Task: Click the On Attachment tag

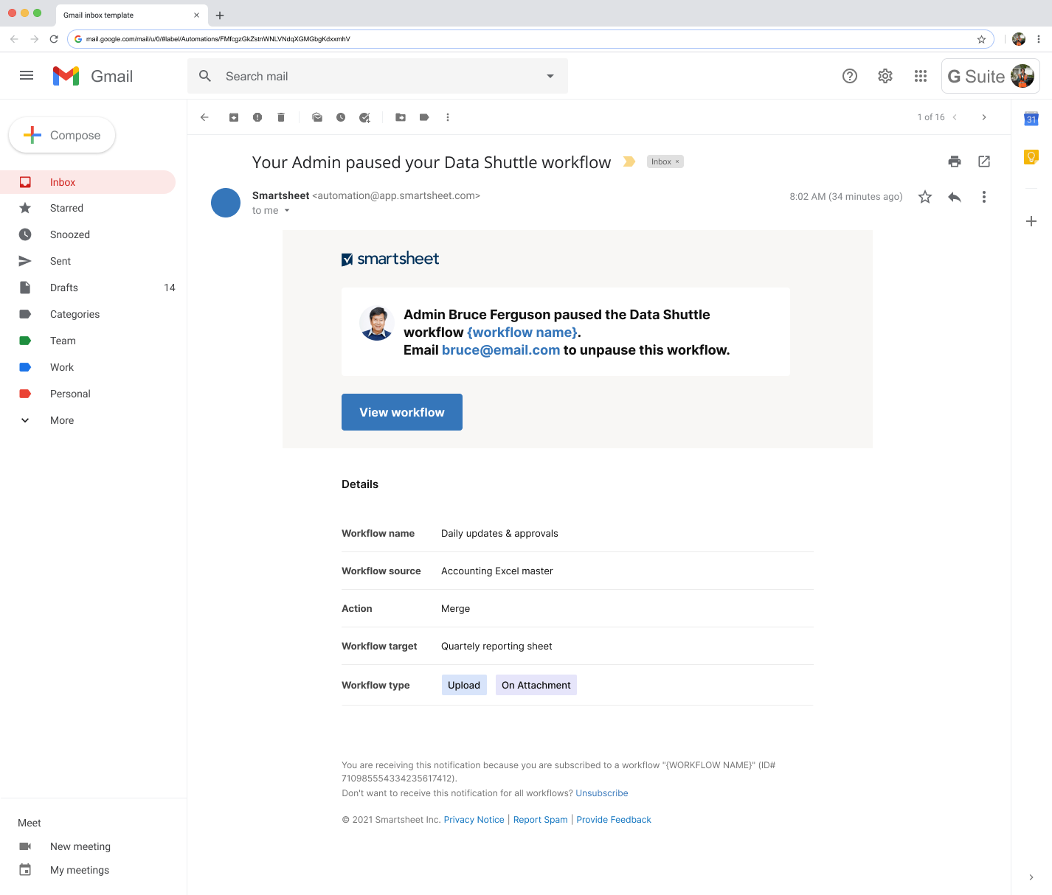Action: [x=536, y=685]
